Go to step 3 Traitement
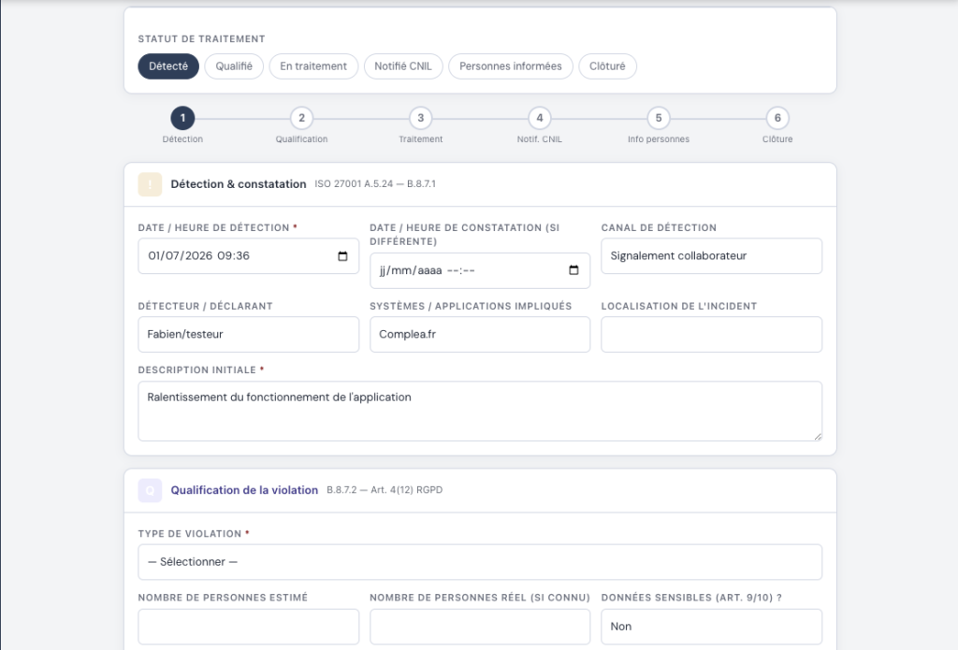 pyautogui.click(x=421, y=118)
